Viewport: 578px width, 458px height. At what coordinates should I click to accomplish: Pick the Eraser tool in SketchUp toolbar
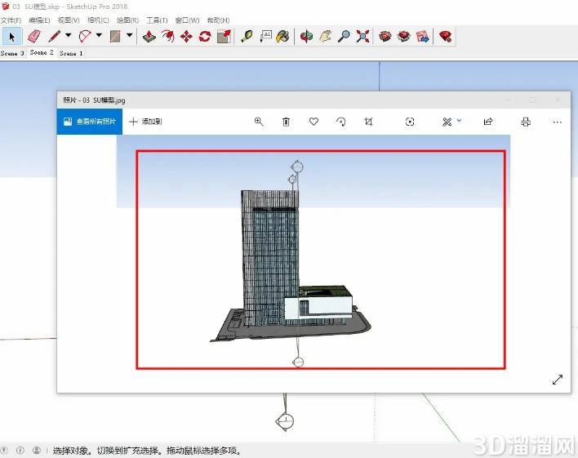pos(34,37)
